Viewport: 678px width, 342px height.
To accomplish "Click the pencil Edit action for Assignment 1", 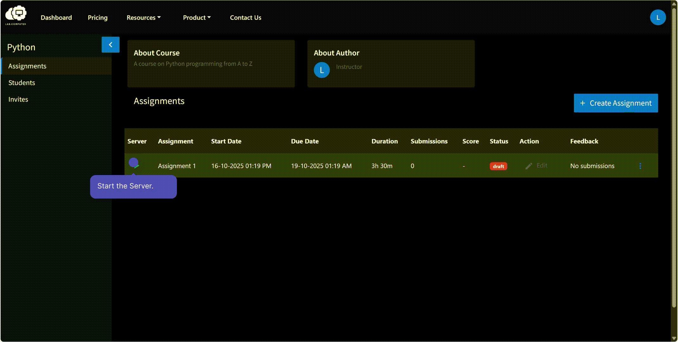I will [536, 166].
